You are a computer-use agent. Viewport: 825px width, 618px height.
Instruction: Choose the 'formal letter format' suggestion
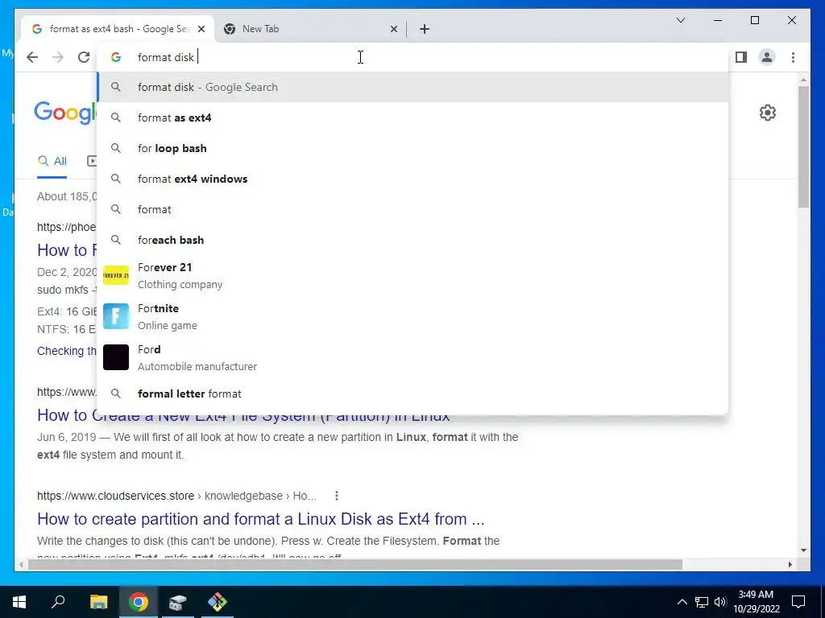(x=413, y=393)
